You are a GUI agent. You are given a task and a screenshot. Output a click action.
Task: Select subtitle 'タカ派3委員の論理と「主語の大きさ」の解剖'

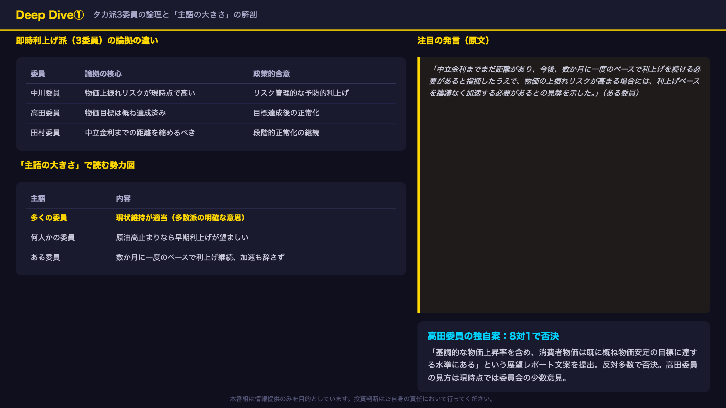[175, 15]
